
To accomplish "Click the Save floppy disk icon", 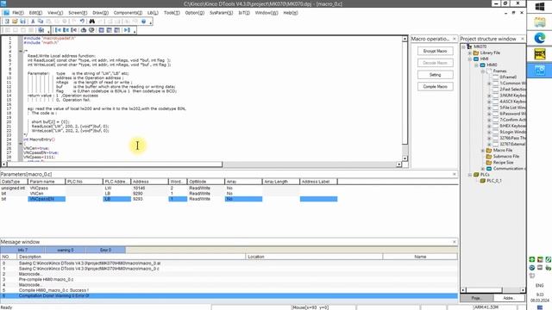I will tap(23, 22).
